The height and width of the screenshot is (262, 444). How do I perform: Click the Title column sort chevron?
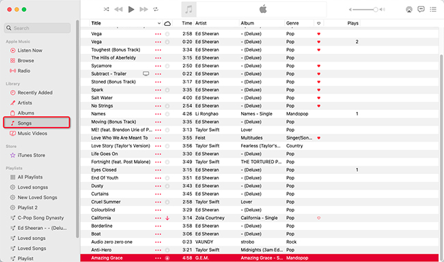tap(159, 23)
